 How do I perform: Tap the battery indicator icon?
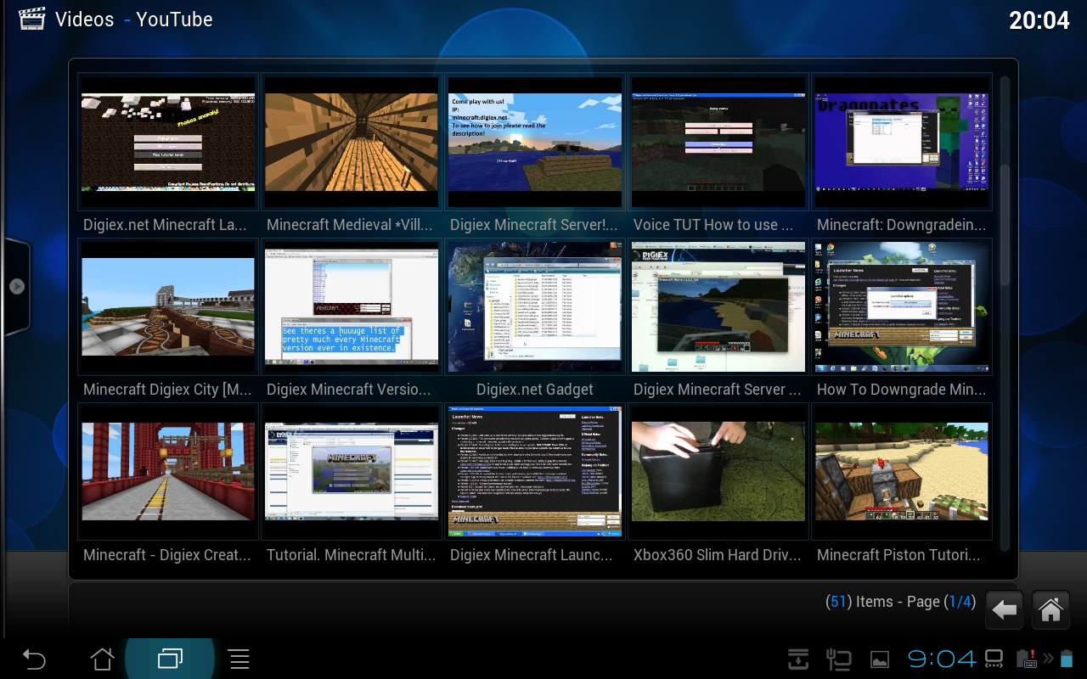pos(1067,659)
